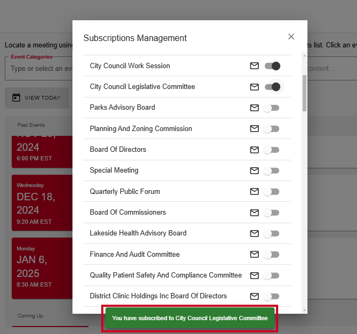Open the Dec 18, 2024 event card
This screenshot has height=334, width=357.
tap(42, 202)
